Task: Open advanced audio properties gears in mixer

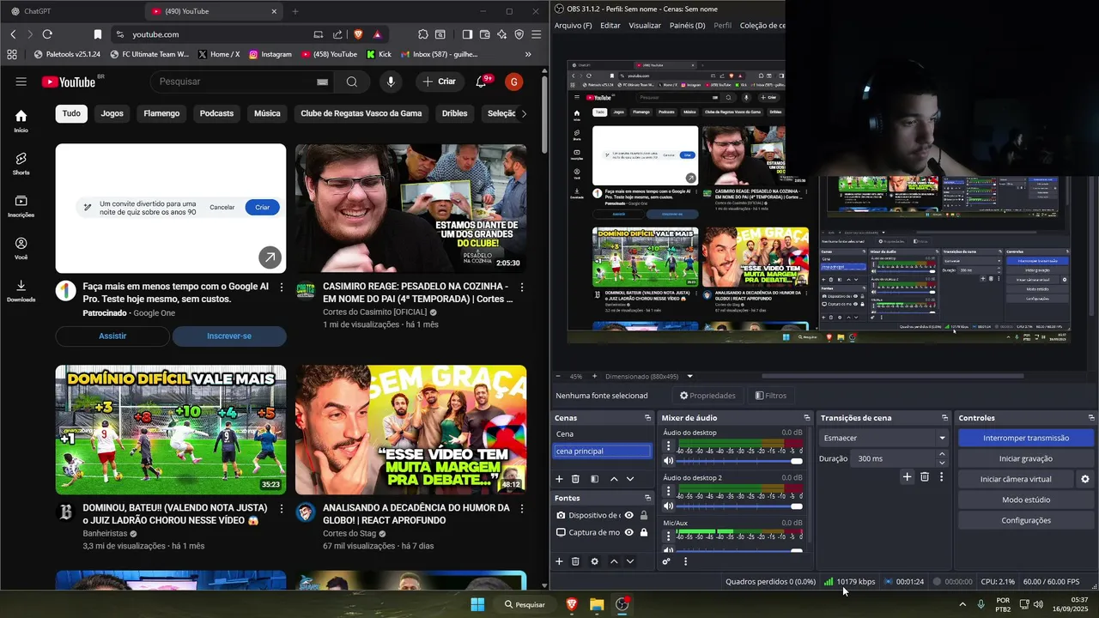Action: point(666,561)
